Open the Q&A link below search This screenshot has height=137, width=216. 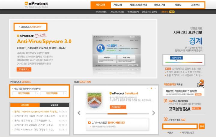170,133
